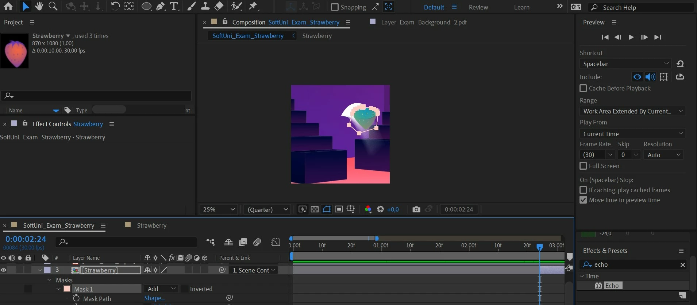Open the Spacebar shortcut dropdown
The height and width of the screenshot is (305, 697).
pyautogui.click(x=625, y=63)
